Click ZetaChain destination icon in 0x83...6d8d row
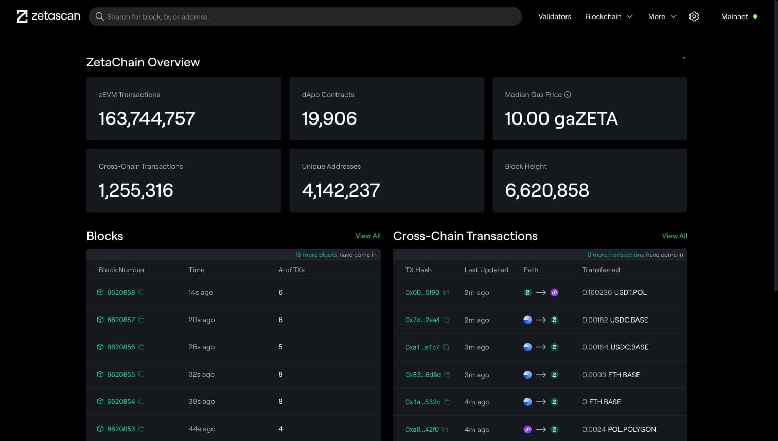 click(554, 375)
